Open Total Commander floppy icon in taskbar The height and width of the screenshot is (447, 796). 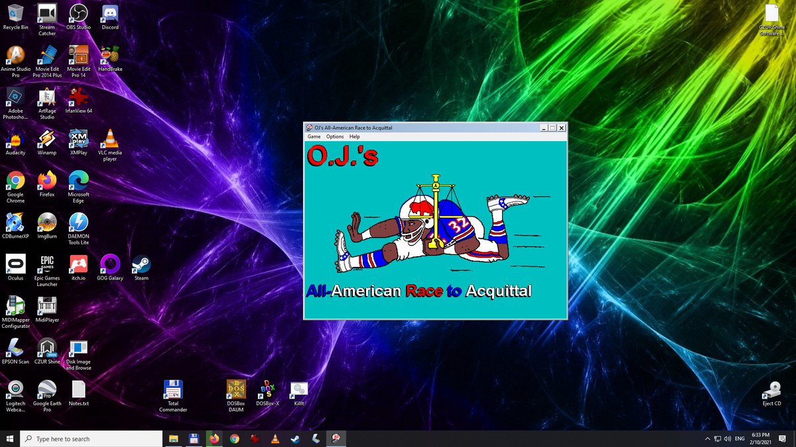[194, 438]
